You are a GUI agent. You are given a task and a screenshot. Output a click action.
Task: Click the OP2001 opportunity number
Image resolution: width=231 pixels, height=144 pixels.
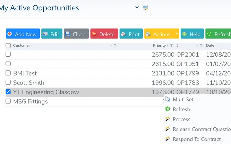[188, 54]
